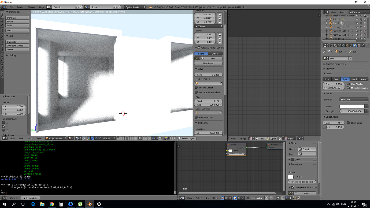370x208 pixels.
Task: Switch node tree to Texture nodes icon
Action: (x=230, y=198)
